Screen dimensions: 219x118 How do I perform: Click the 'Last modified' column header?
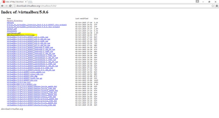pos(82,18)
